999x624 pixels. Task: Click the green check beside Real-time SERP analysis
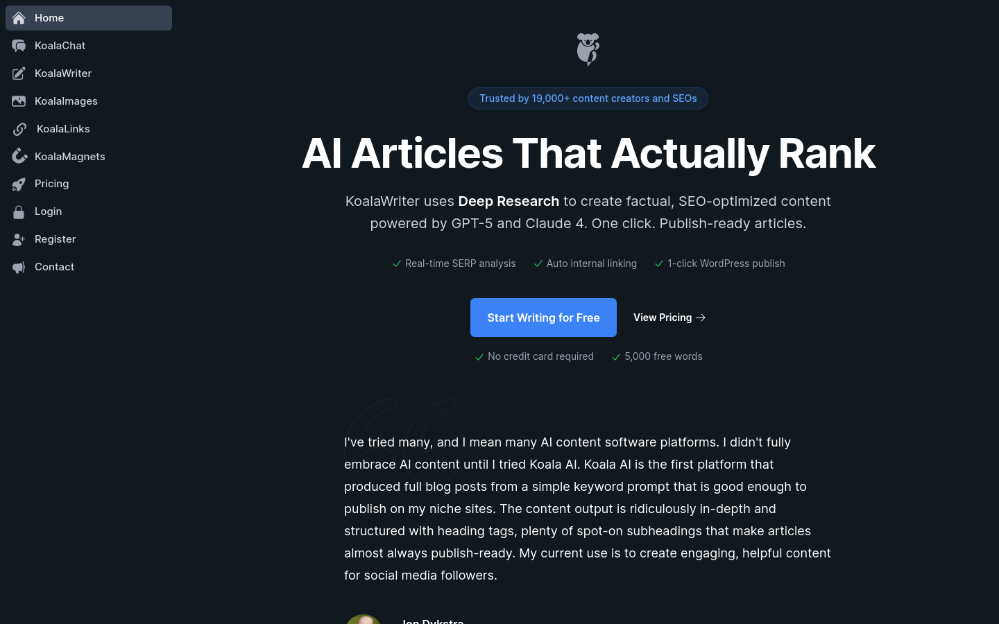397,263
